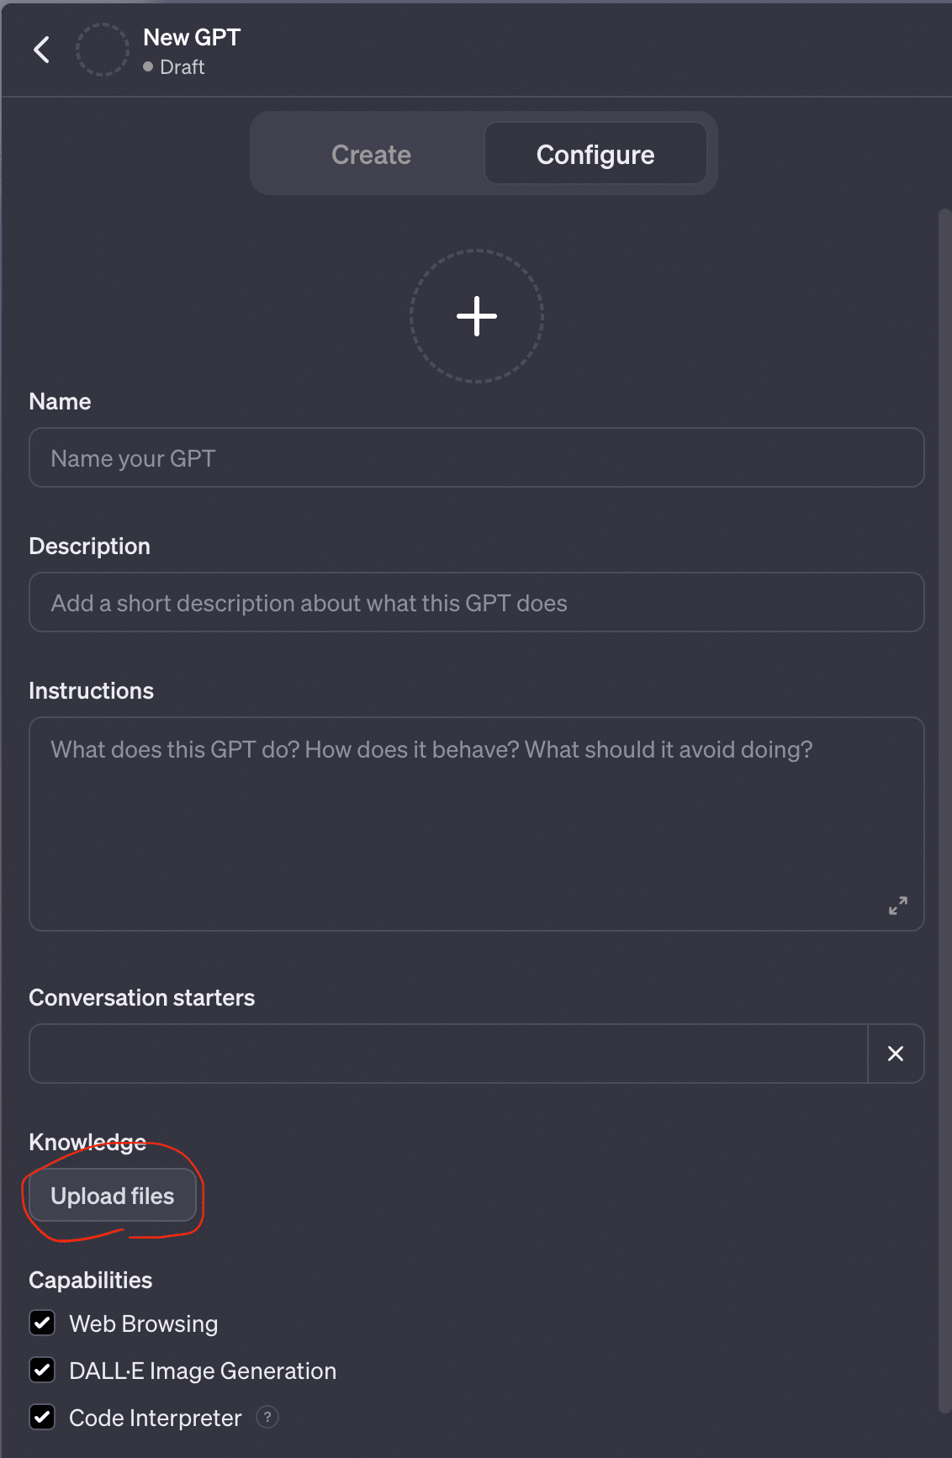The image size is (952, 1458).
Task: Click the expand icon on the Instructions field
Action: point(897,906)
